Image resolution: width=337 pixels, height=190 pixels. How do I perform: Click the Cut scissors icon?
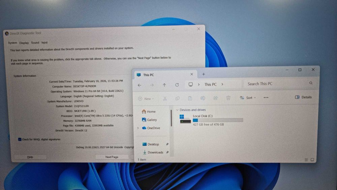coord(165,99)
